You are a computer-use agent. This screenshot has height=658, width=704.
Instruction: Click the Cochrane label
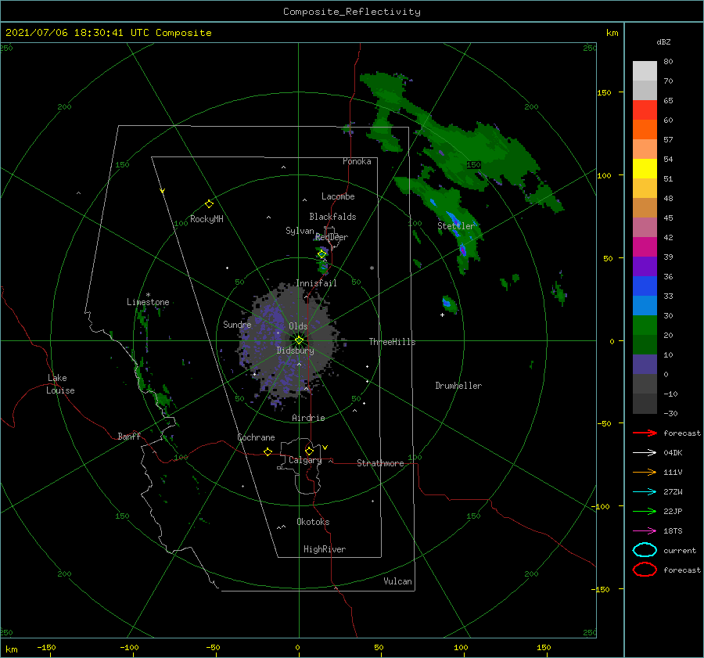256,437
